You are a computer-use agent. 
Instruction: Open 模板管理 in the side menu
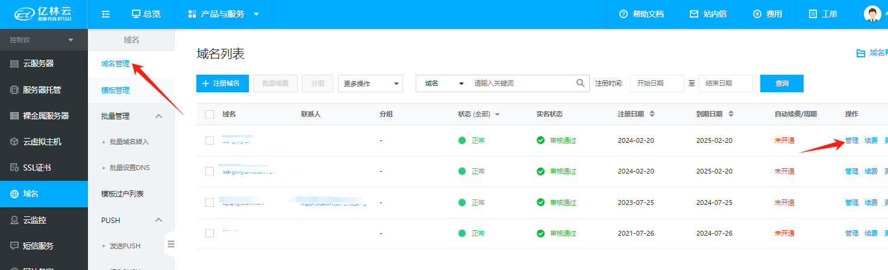(x=115, y=90)
